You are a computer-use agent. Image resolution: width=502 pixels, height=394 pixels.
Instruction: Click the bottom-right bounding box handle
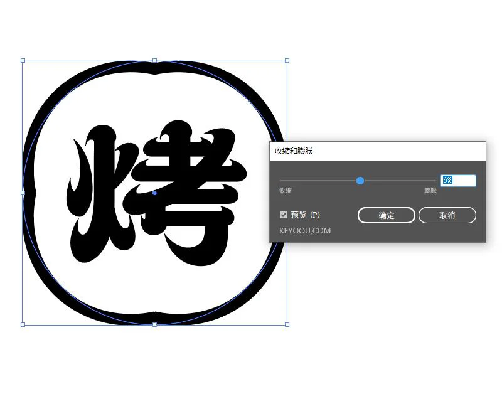[287, 324]
